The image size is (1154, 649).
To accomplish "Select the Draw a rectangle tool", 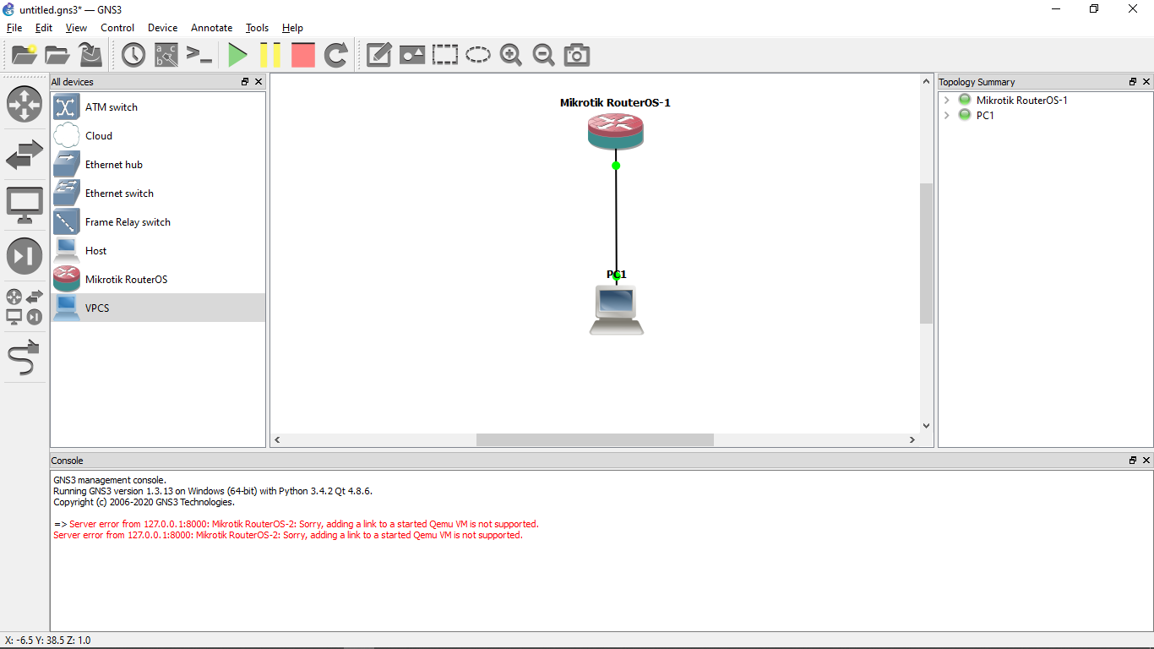I will tap(444, 55).
